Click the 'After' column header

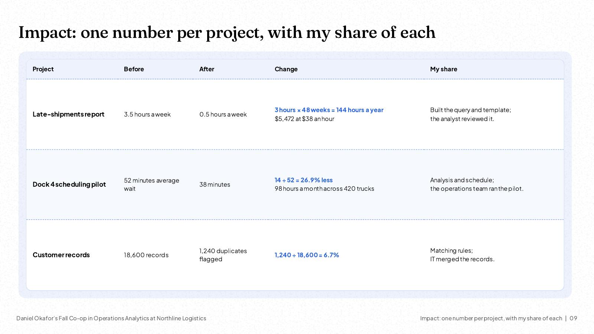[x=207, y=69]
